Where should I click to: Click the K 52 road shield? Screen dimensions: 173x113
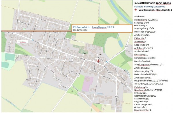116,96
